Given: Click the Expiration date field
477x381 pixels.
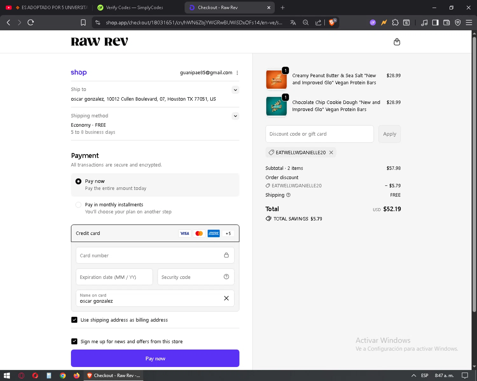Looking at the screenshot, I should [x=114, y=277].
